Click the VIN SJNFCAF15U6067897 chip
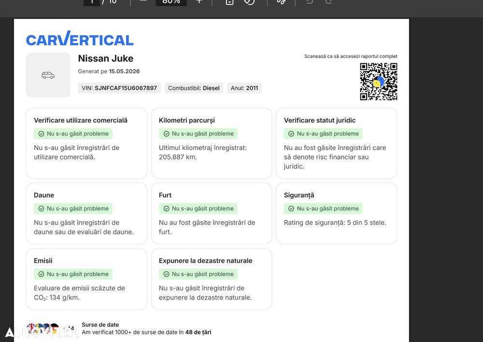This screenshot has height=342, width=483. pyautogui.click(x=119, y=88)
